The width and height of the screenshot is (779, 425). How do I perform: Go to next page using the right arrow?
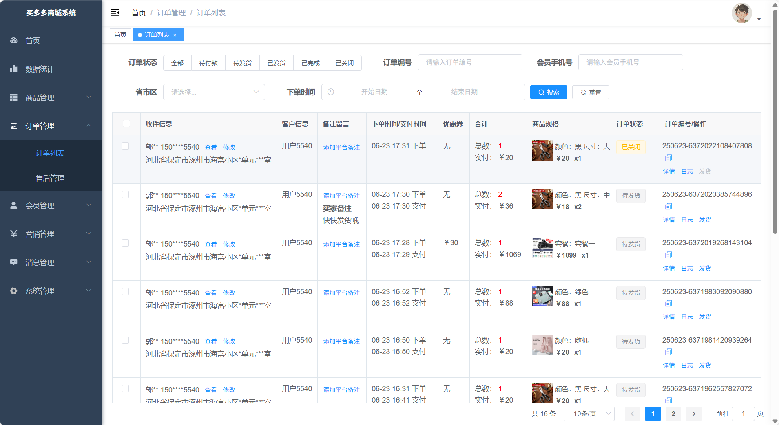pos(693,414)
